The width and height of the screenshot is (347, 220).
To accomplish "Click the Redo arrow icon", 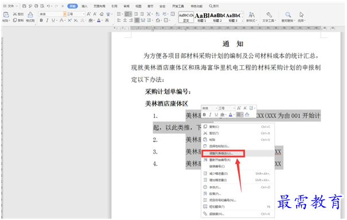I will 56,6.
